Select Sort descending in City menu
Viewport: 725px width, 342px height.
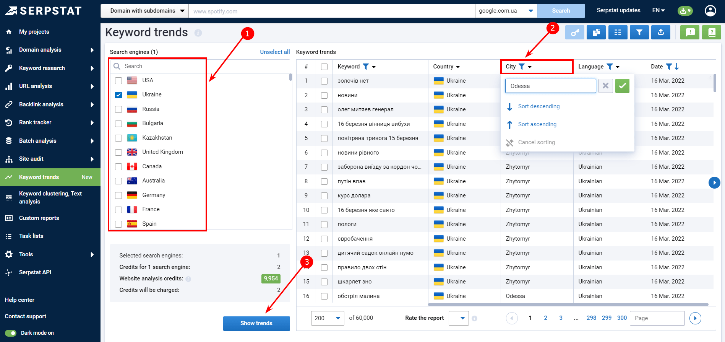coord(538,106)
